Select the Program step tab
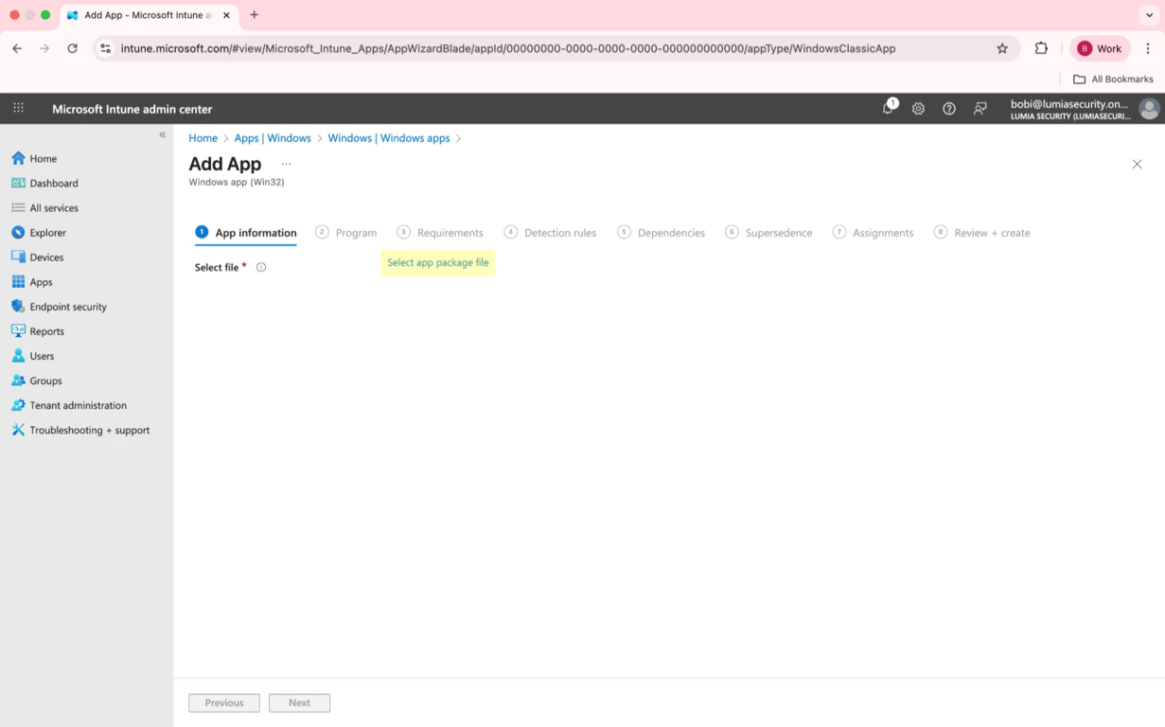Image resolution: width=1165 pixels, height=727 pixels. (346, 232)
